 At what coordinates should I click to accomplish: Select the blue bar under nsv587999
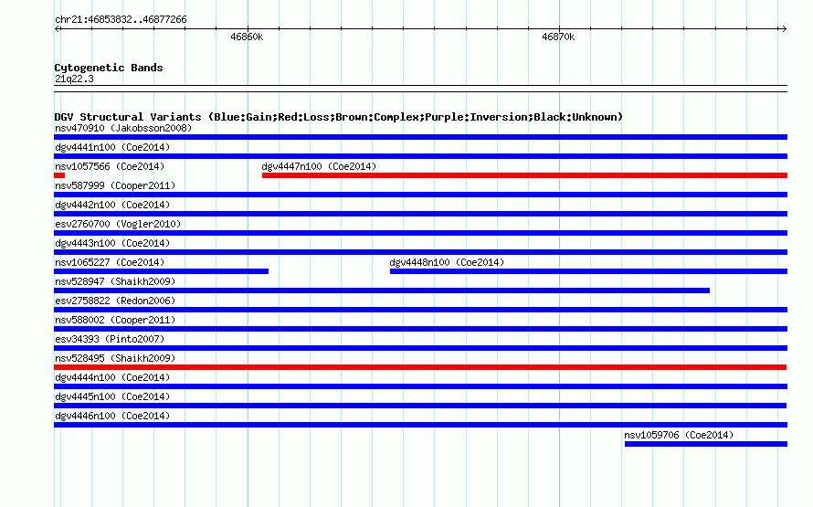[x=420, y=195]
